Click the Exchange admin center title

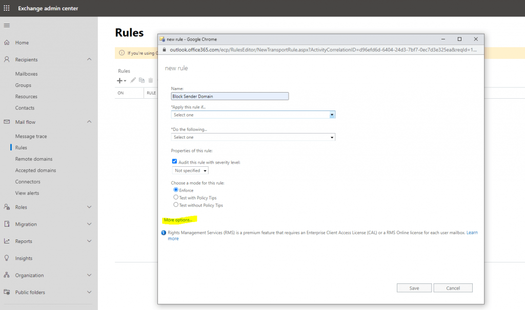pyautogui.click(x=48, y=8)
